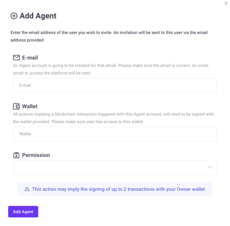This screenshot has height=226, width=230.
Task: Click the wallet icon beside Wallet label
Action: point(16,106)
